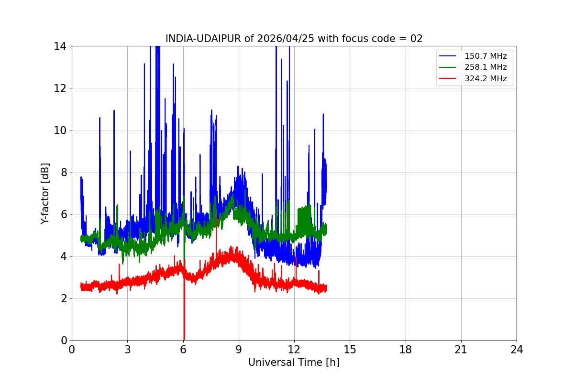Click x-axis tick label 24

(517, 350)
